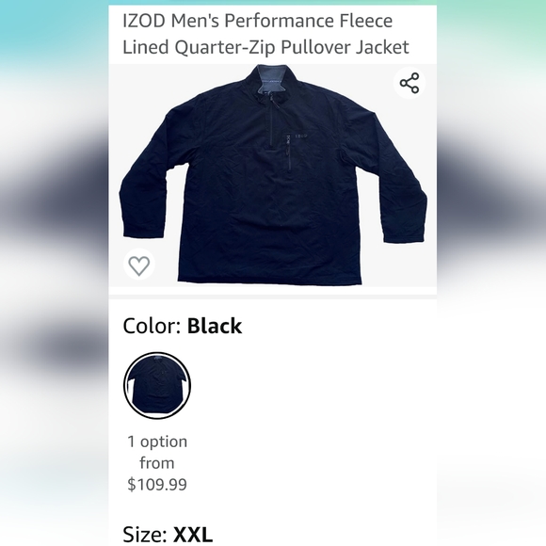Tap the 'Color:' label
Viewport: 546px width, 546px height.
point(152,326)
